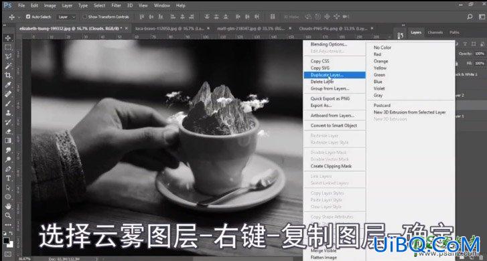487x261 pixels.
Task: Select the Pen tool
Action: tap(8, 169)
